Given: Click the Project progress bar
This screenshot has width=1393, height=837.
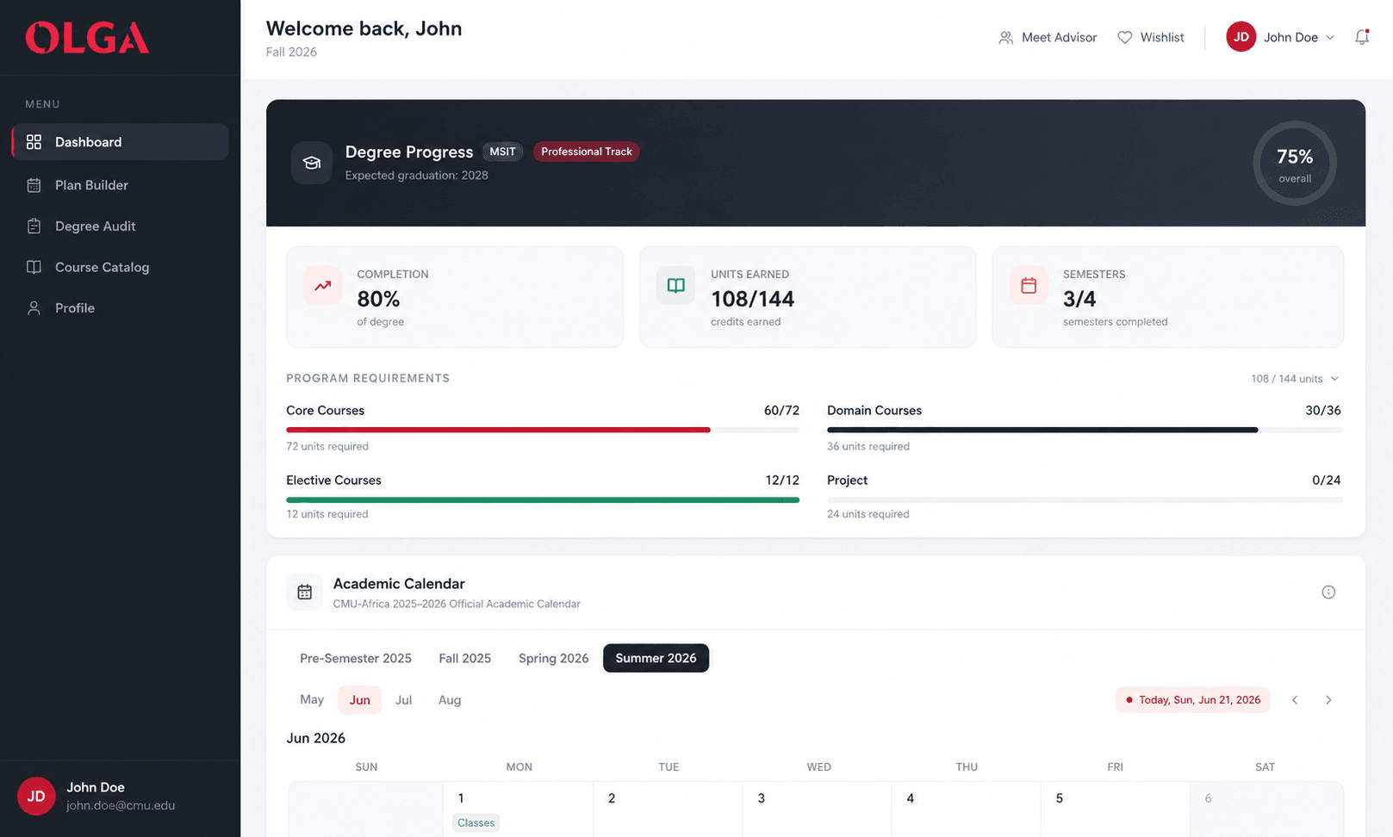Looking at the screenshot, I should pyautogui.click(x=1085, y=499).
